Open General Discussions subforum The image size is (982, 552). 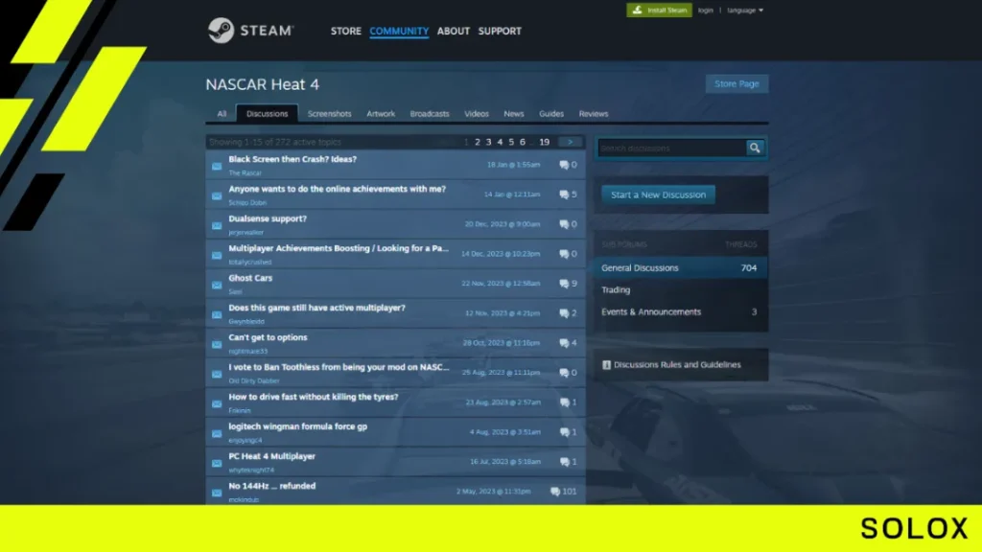681,268
